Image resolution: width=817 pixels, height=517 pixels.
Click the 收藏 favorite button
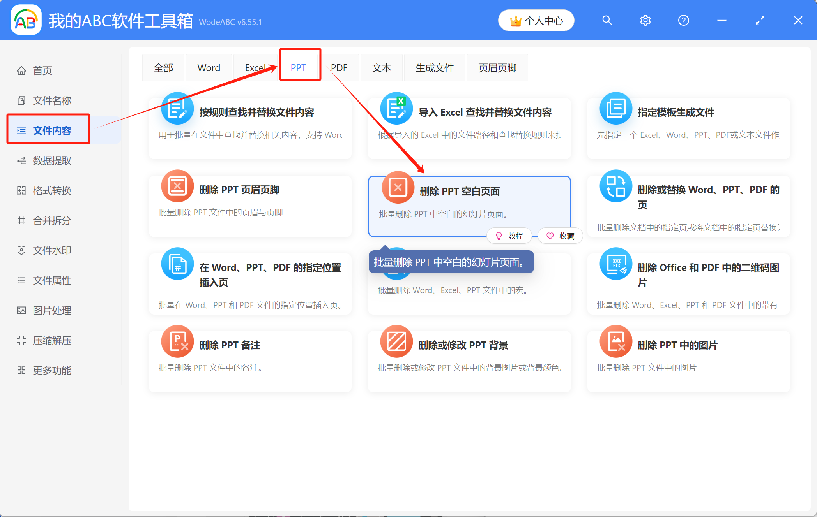(561, 236)
